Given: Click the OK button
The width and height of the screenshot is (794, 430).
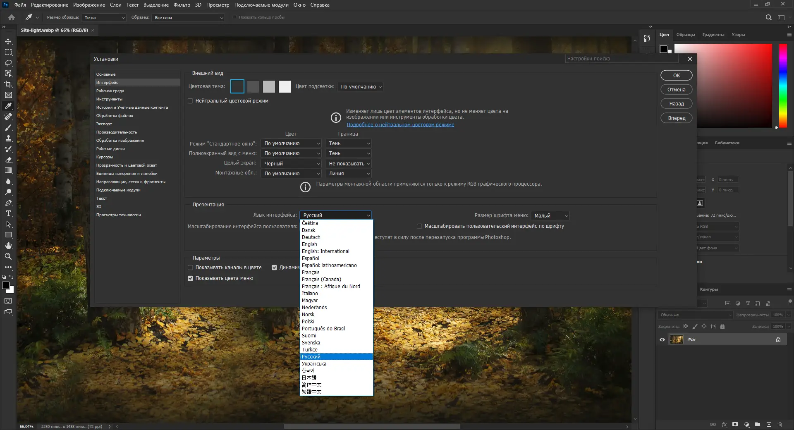Looking at the screenshot, I should pos(677,76).
